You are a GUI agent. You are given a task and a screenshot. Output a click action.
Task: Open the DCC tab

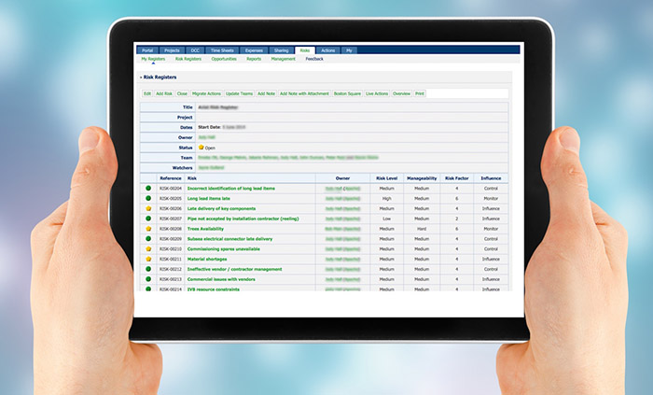tap(195, 50)
